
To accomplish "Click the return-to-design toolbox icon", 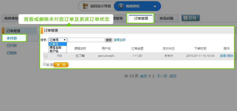I will pos(85,6).
